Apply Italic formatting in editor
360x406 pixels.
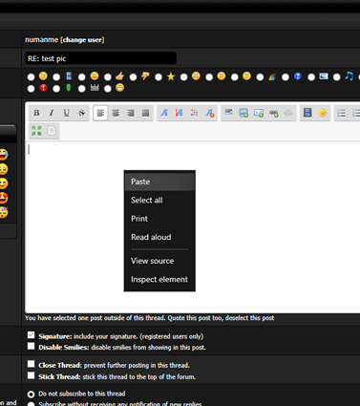52,113
